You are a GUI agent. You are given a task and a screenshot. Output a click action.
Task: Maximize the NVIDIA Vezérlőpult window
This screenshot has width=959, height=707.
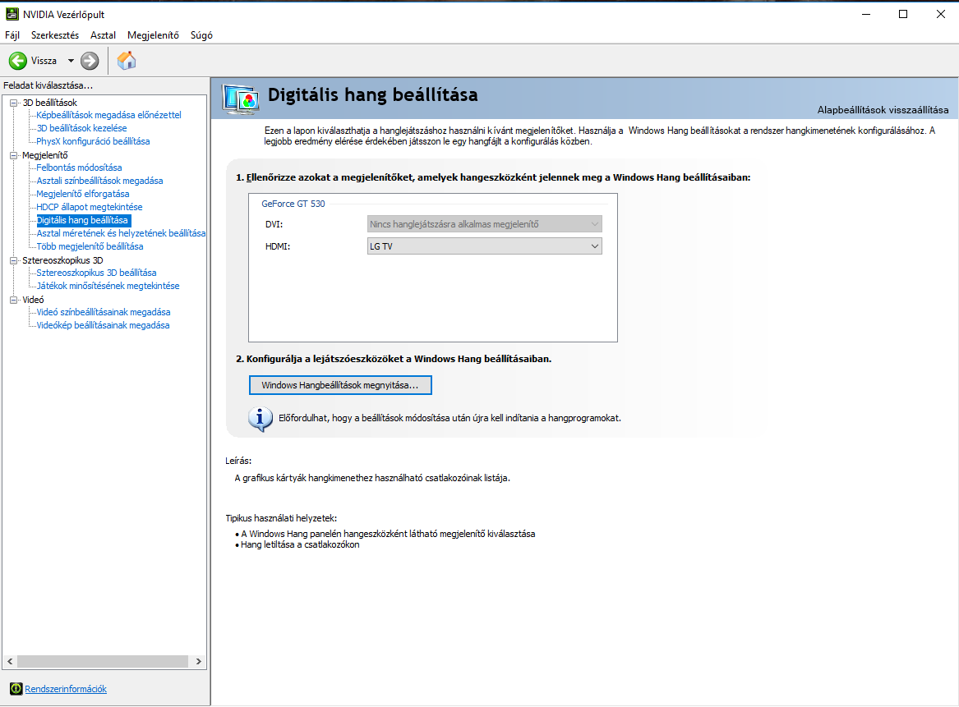[903, 14]
